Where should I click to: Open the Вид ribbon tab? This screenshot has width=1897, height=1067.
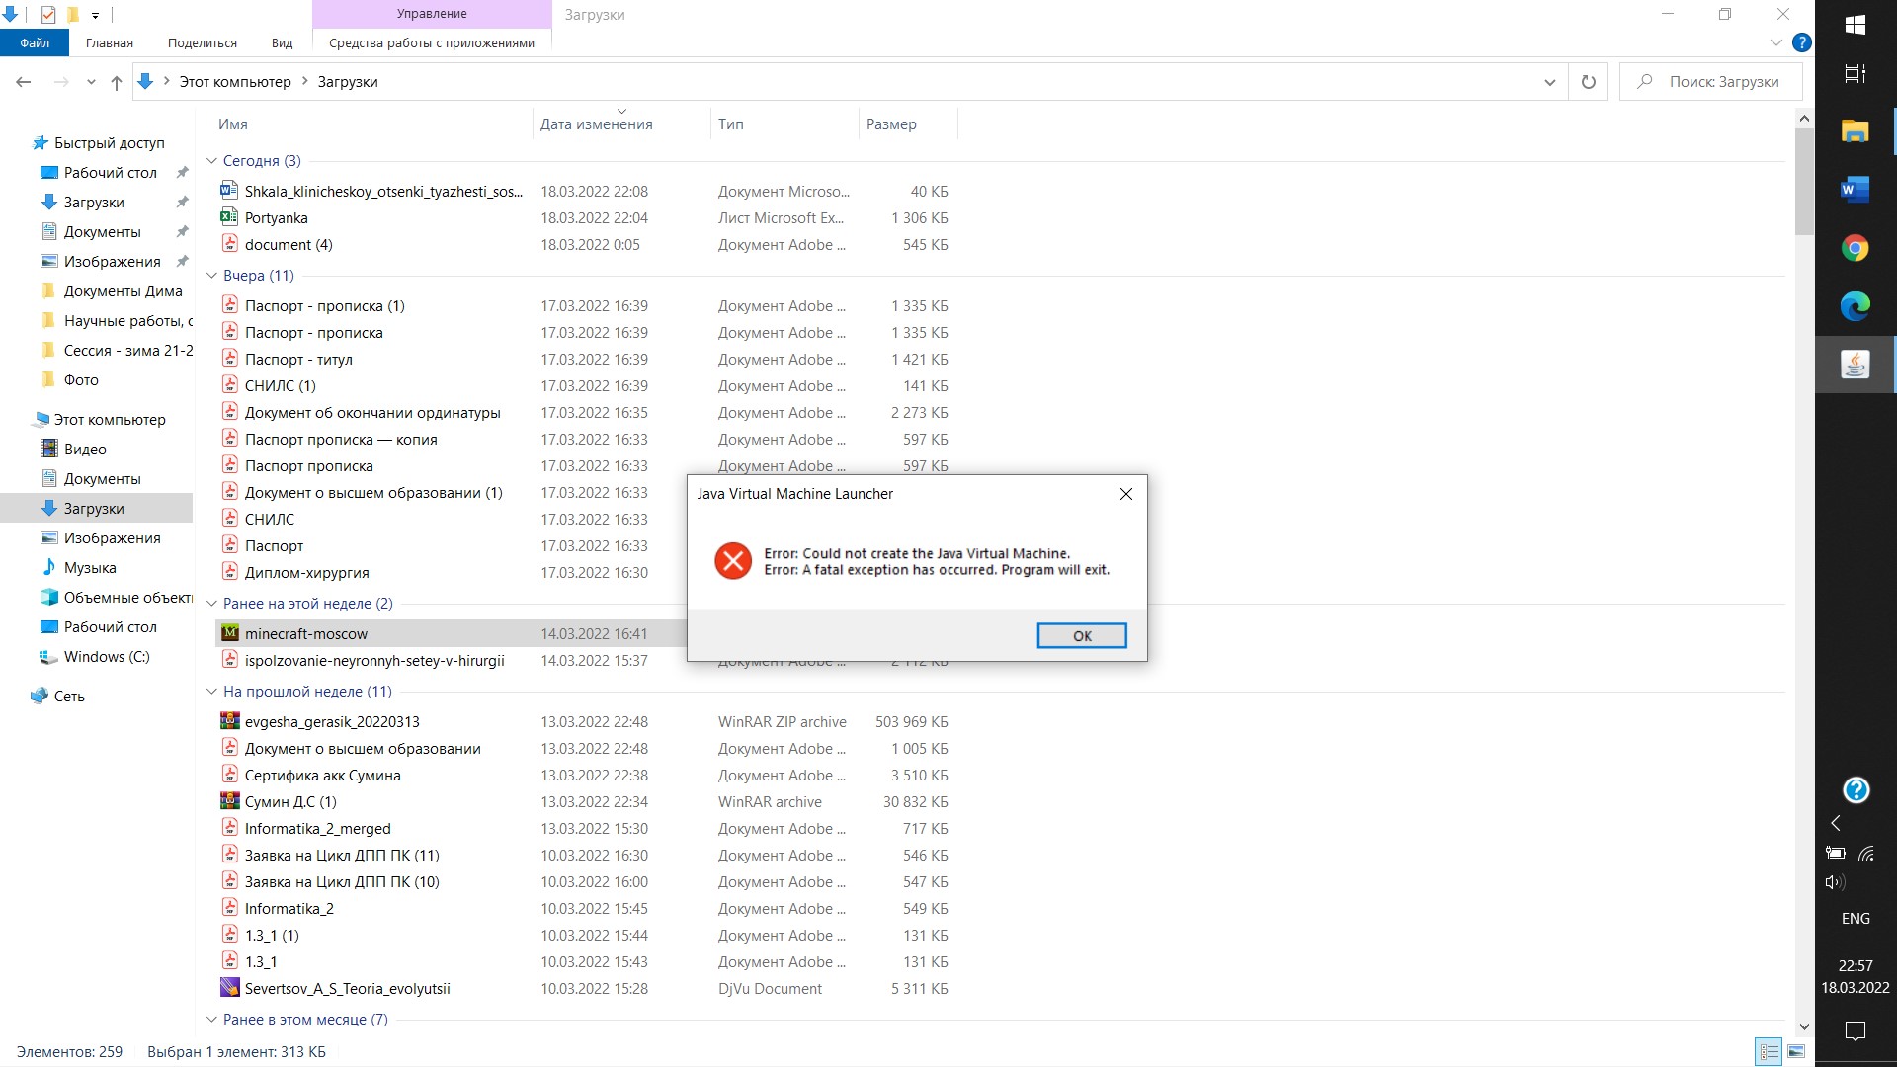pos(282,42)
